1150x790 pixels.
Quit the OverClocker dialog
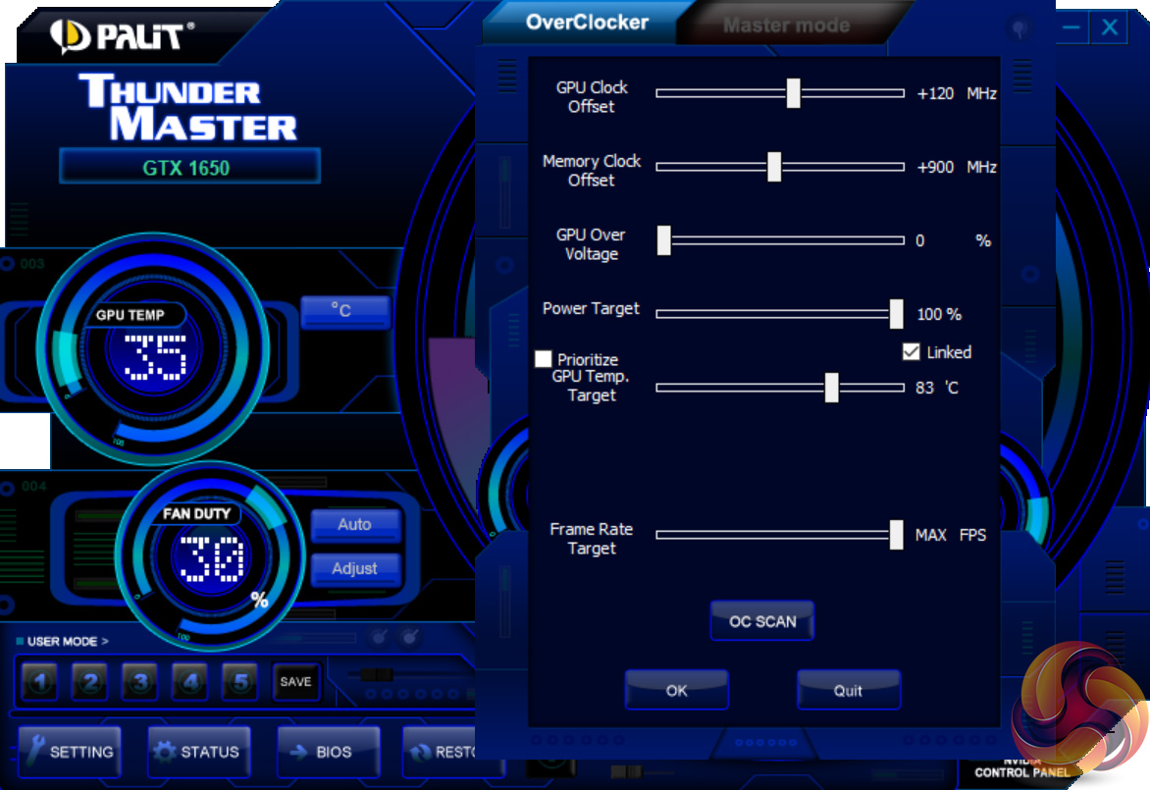tap(848, 690)
